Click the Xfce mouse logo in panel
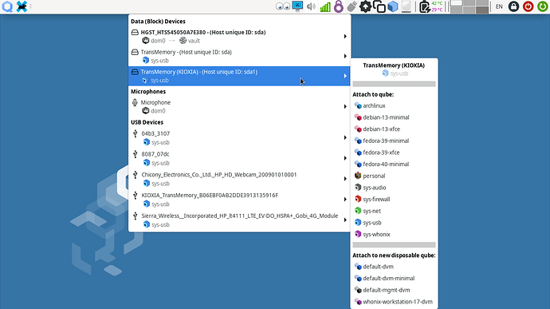This screenshot has height=309, width=550. (22, 6)
